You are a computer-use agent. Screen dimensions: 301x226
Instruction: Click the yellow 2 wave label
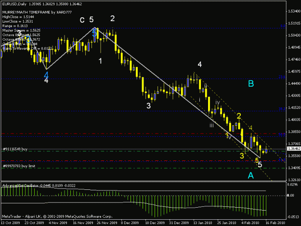coord(239,116)
